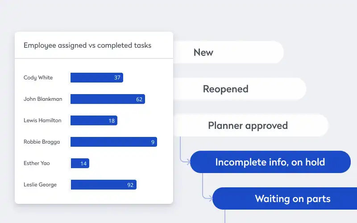Select the John Blankman name label
The height and width of the screenshot is (223, 357).
point(43,99)
